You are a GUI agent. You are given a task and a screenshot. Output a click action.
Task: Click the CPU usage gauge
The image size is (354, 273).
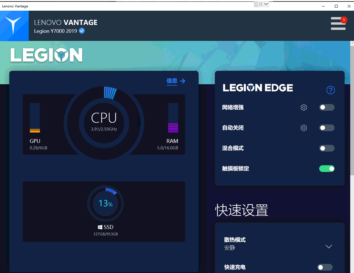click(x=104, y=123)
